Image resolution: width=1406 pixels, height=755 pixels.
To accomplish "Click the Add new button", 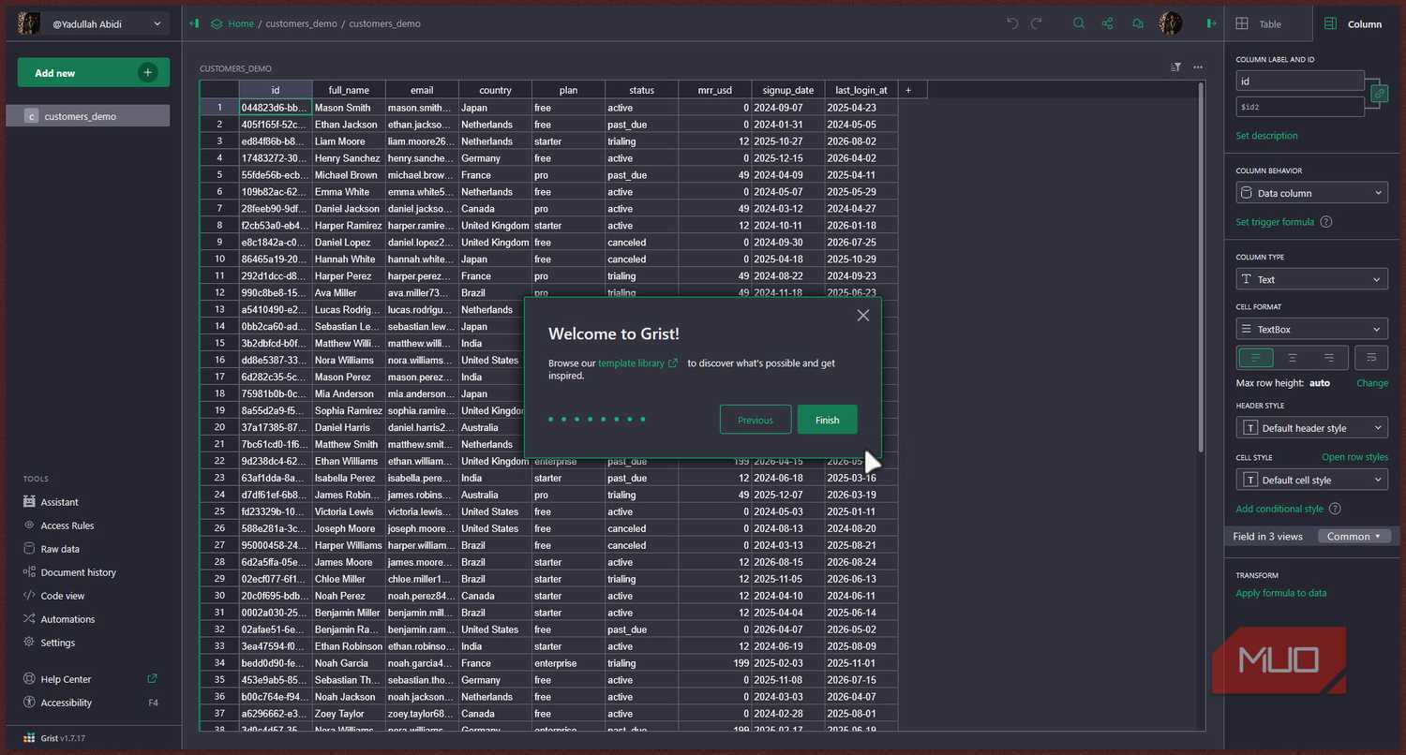I will tap(93, 72).
